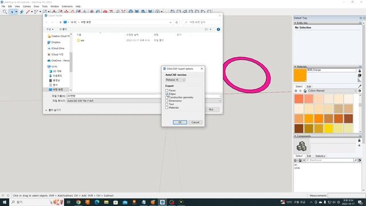The image size is (366, 206).
Task: Click the component preview cubes thumbnail
Action: (x=301, y=146)
